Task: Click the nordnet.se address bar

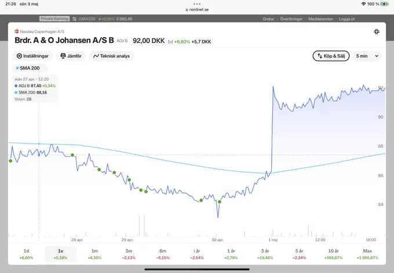Action: (x=197, y=9)
